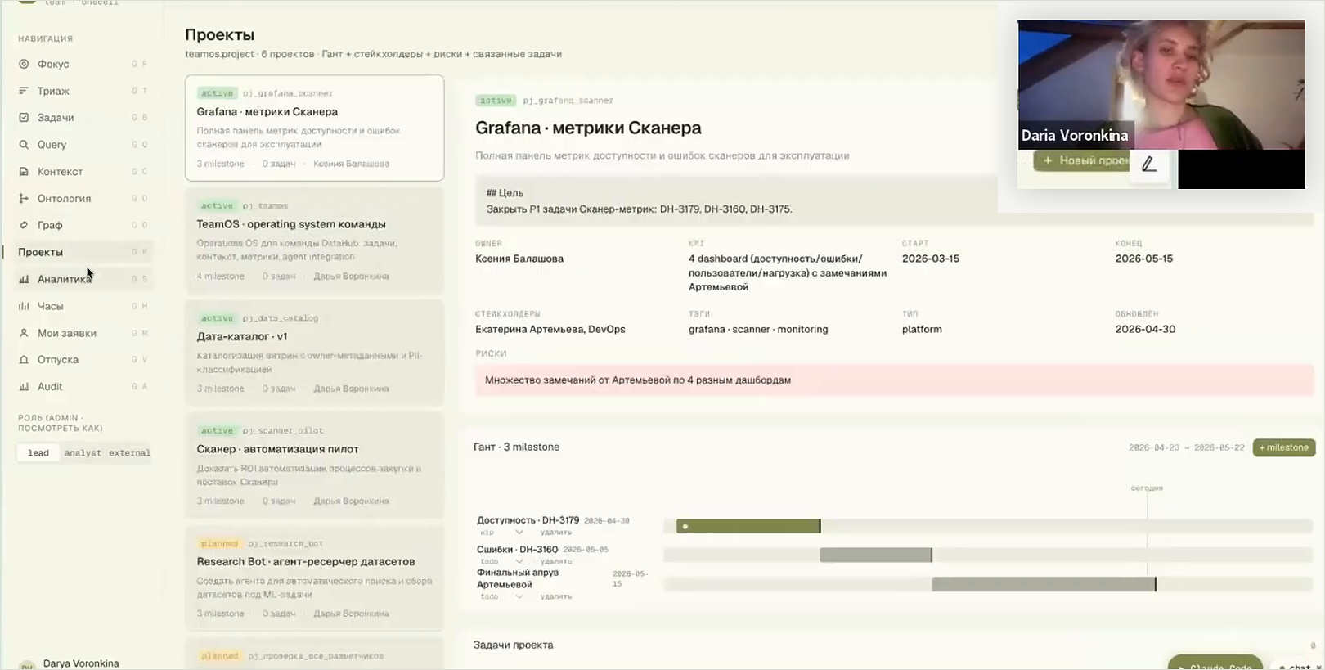The height and width of the screenshot is (670, 1325).
Task: Click the tags grafana · scanner · monitoring
Action: click(x=758, y=330)
